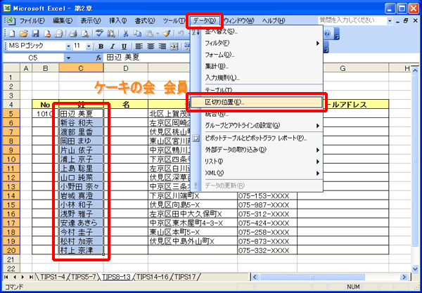
Task: Open the ツール menu
Action: [x=174, y=20]
